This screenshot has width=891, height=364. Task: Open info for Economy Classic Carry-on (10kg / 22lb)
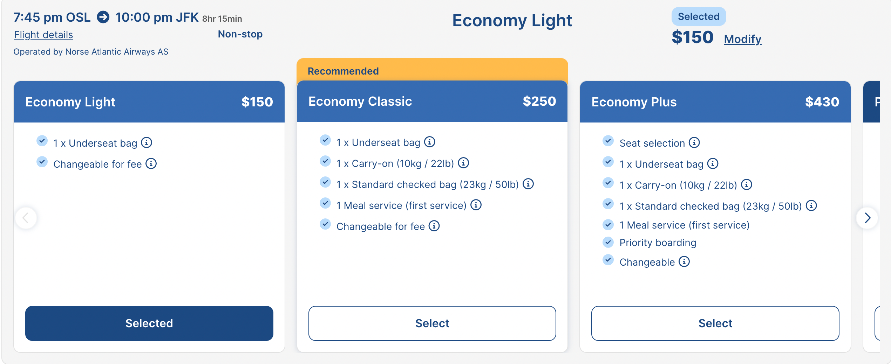click(x=463, y=163)
